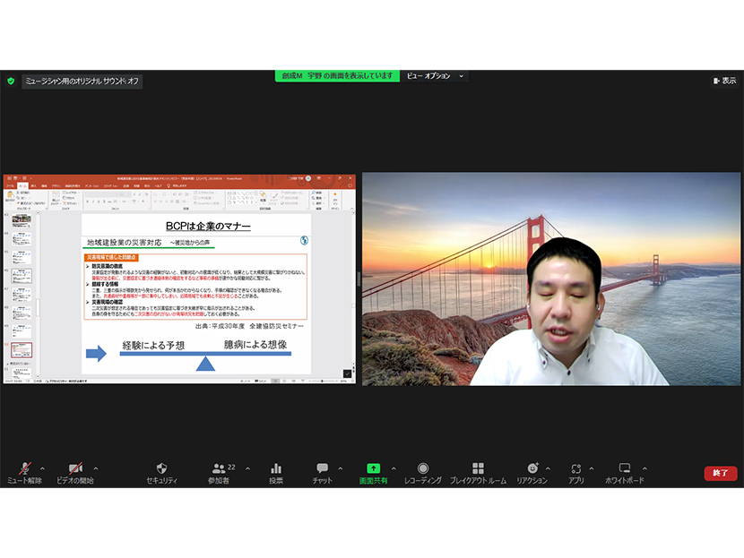Screen dimensions: 744x558
Task: Click the green Share Screen icon
Action: point(373,469)
